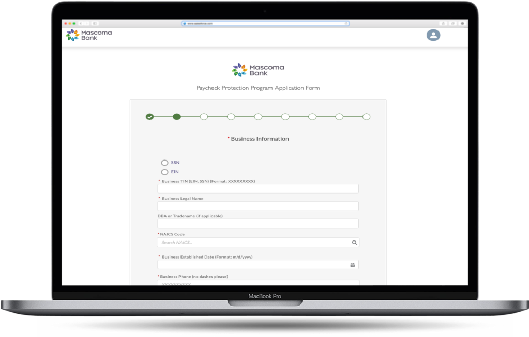Viewport: 529px width, 337px height.
Task: Click the Safari address bar
Action: (265, 24)
